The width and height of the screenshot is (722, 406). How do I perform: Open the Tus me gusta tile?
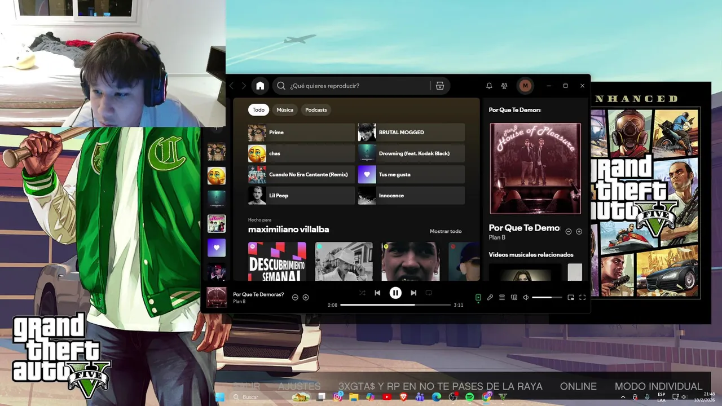[x=411, y=174]
